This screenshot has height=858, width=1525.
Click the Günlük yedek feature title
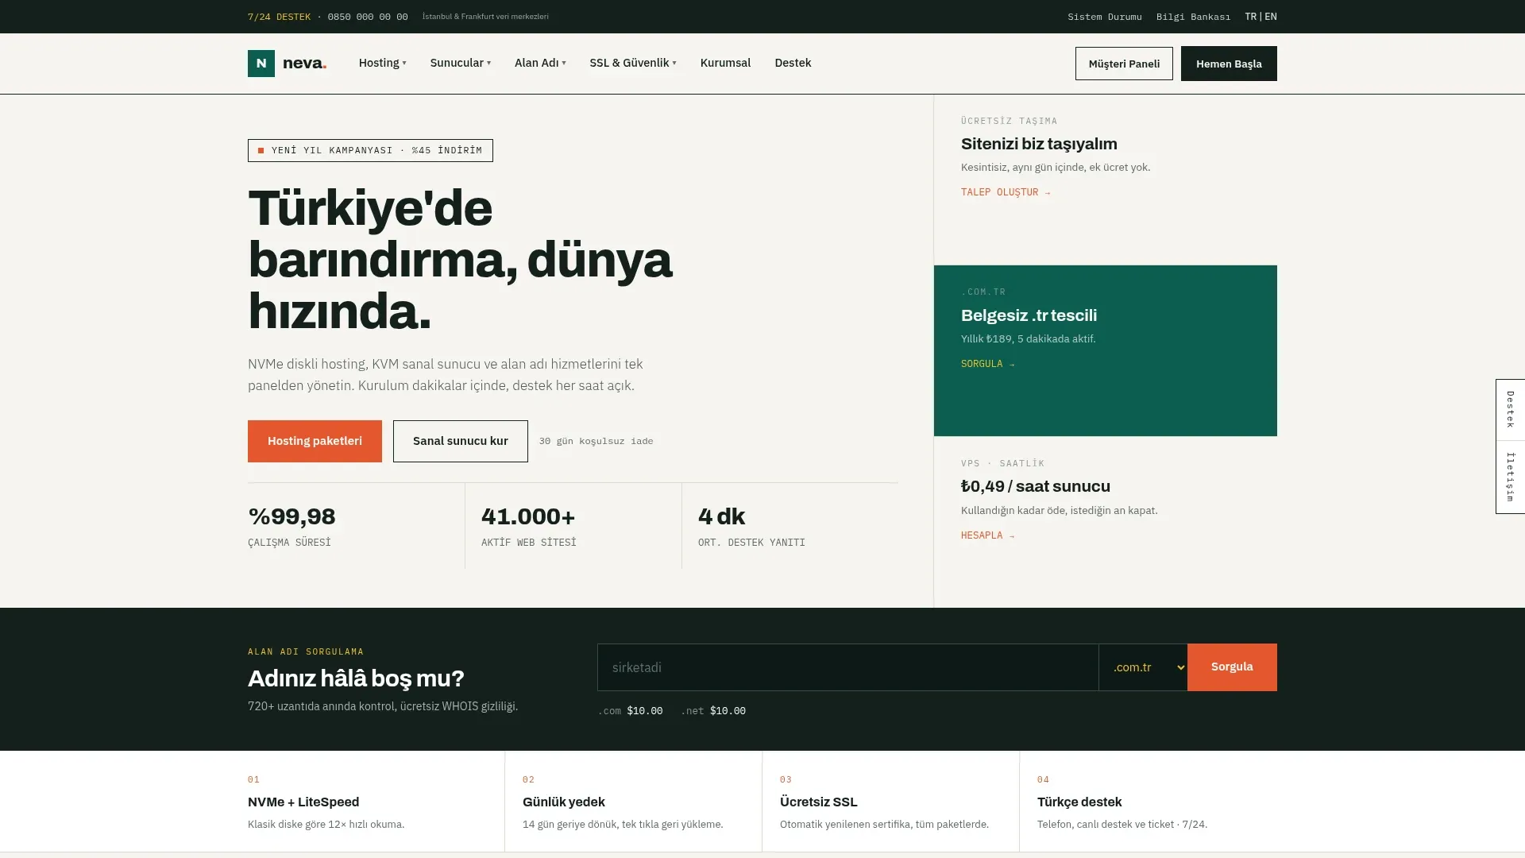click(x=563, y=802)
